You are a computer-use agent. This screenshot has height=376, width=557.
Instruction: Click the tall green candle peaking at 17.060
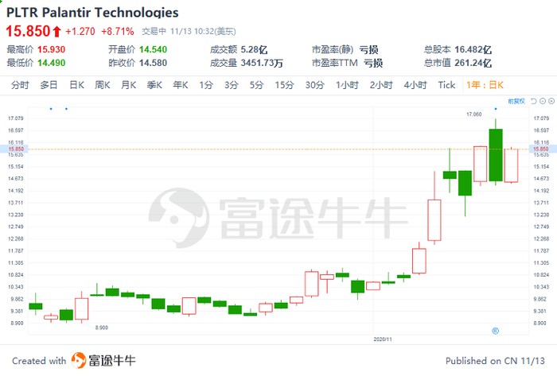(x=496, y=155)
